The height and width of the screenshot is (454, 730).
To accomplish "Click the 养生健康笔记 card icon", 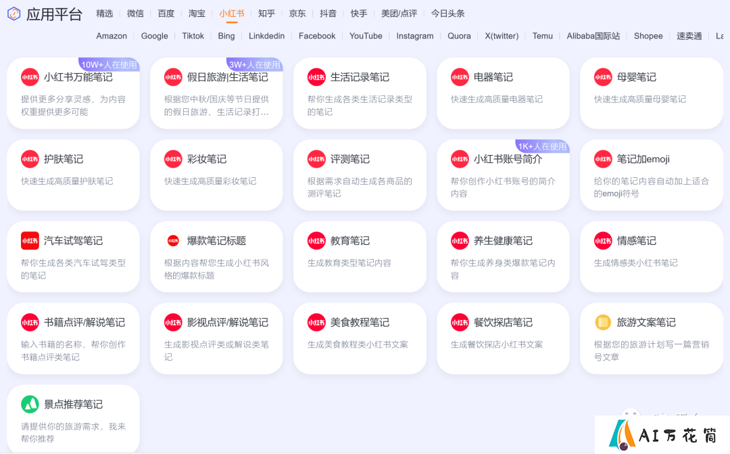I will point(460,241).
